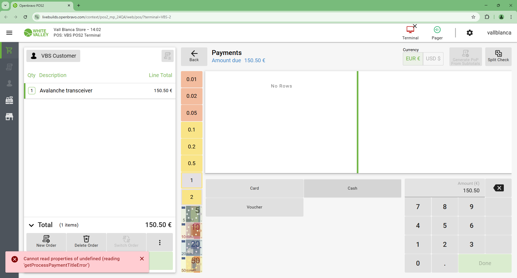Click the Split Check button
The width and height of the screenshot is (517, 278).
pos(498,57)
